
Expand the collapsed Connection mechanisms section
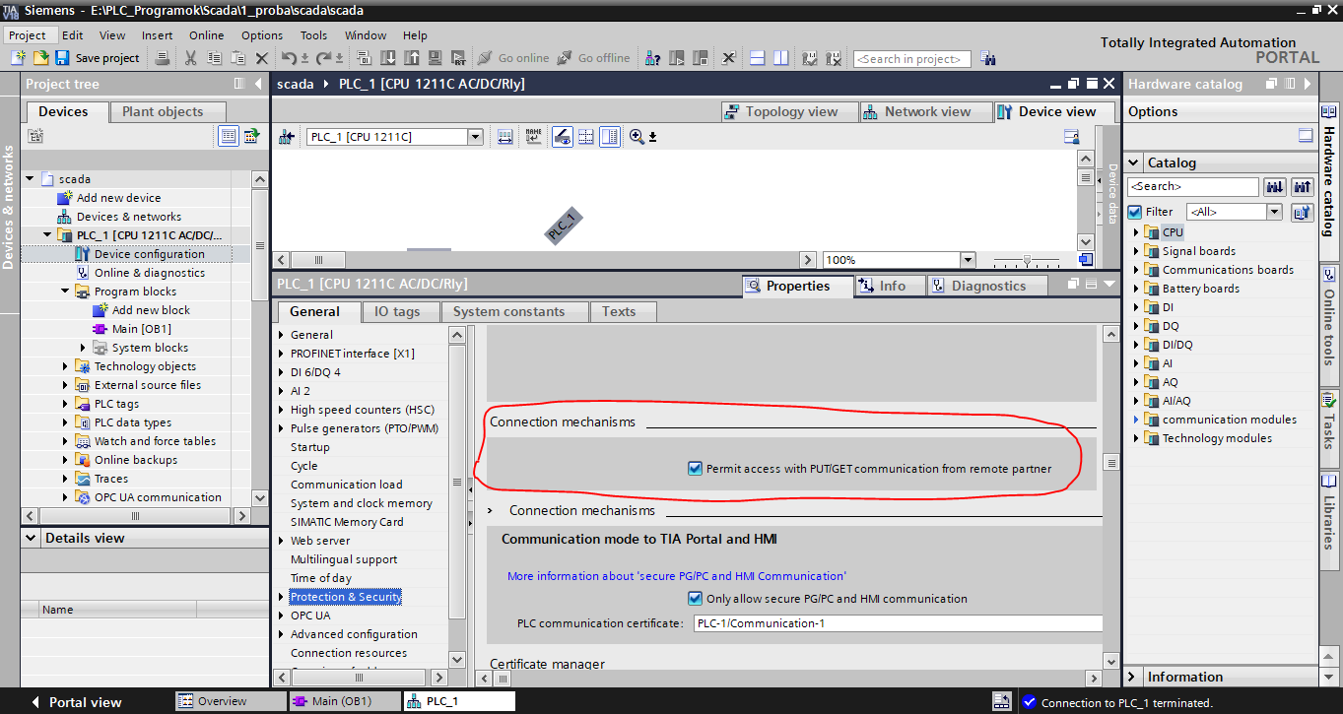pyautogui.click(x=491, y=511)
